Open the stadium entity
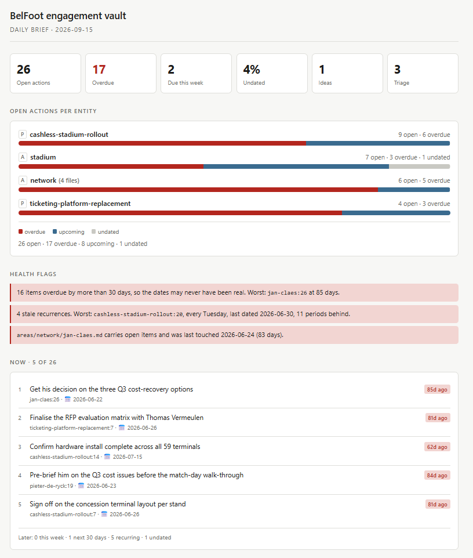The height and width of the screenshot is (558, 473). click(43, 157)
